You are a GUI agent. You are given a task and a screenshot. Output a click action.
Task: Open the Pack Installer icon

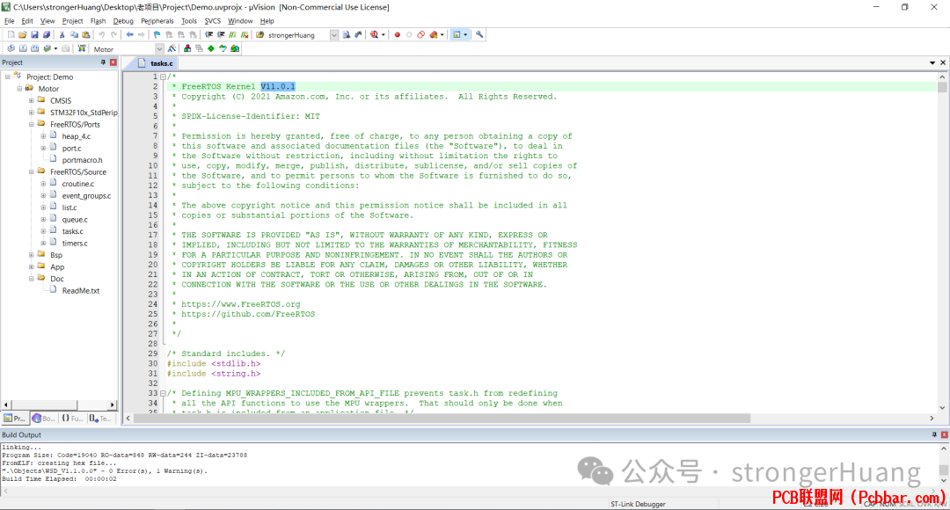tap(235, 48)
